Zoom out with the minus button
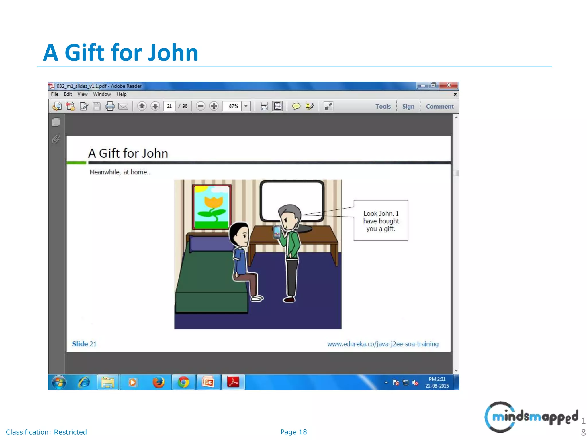The width and height of the screenshot is (587, 440). click(201, 106)
